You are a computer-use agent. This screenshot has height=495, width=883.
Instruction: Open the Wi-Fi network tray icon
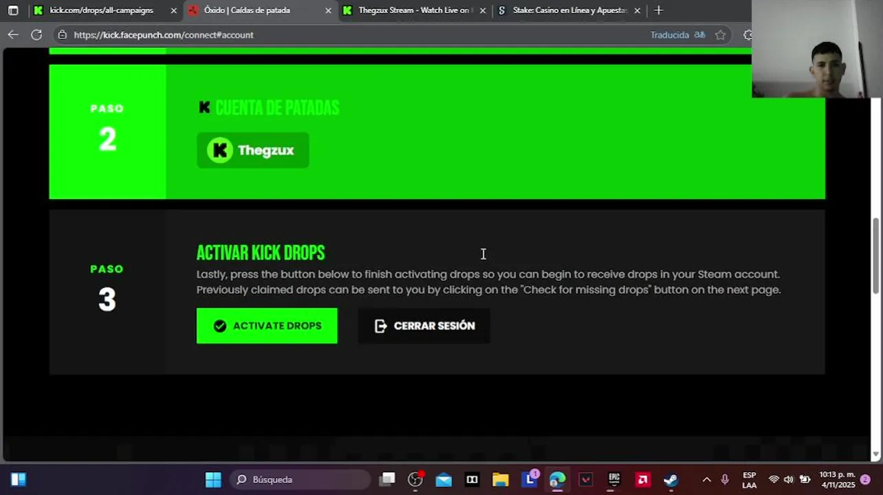(x=774, y=479)
